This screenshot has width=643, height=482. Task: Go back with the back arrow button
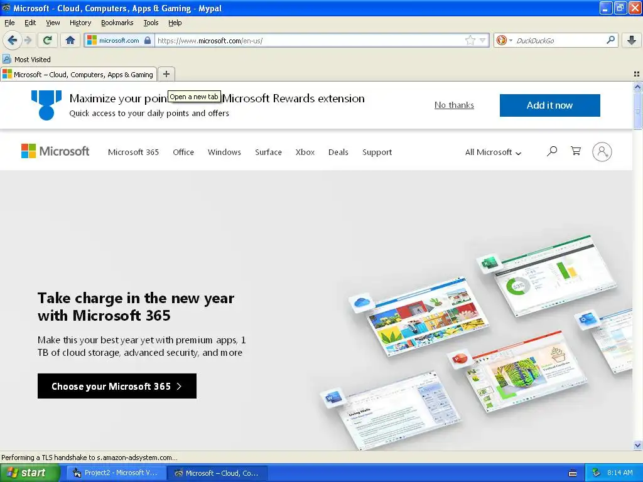pyautogui.click(x=12, y=40)
